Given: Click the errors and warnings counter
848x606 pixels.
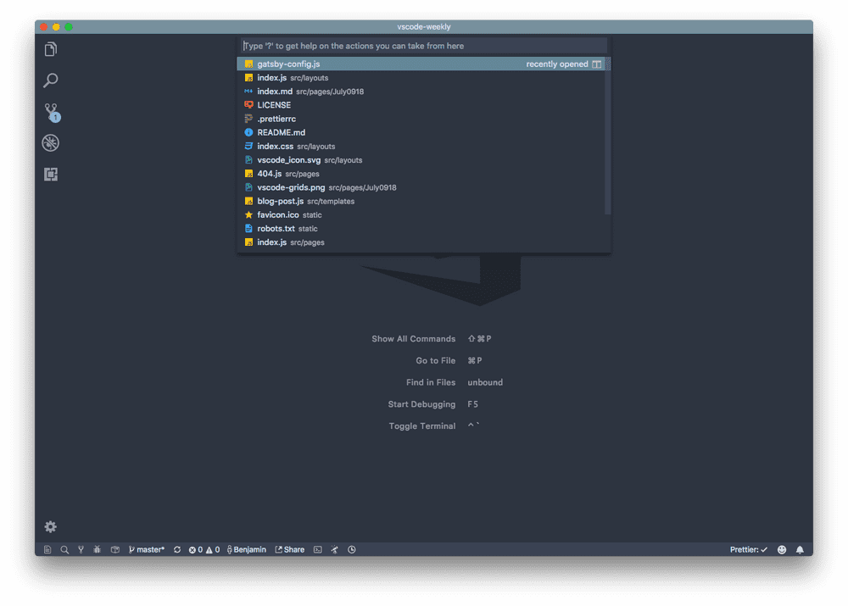Looking at the screenshot, I should (x=204, y=549).
